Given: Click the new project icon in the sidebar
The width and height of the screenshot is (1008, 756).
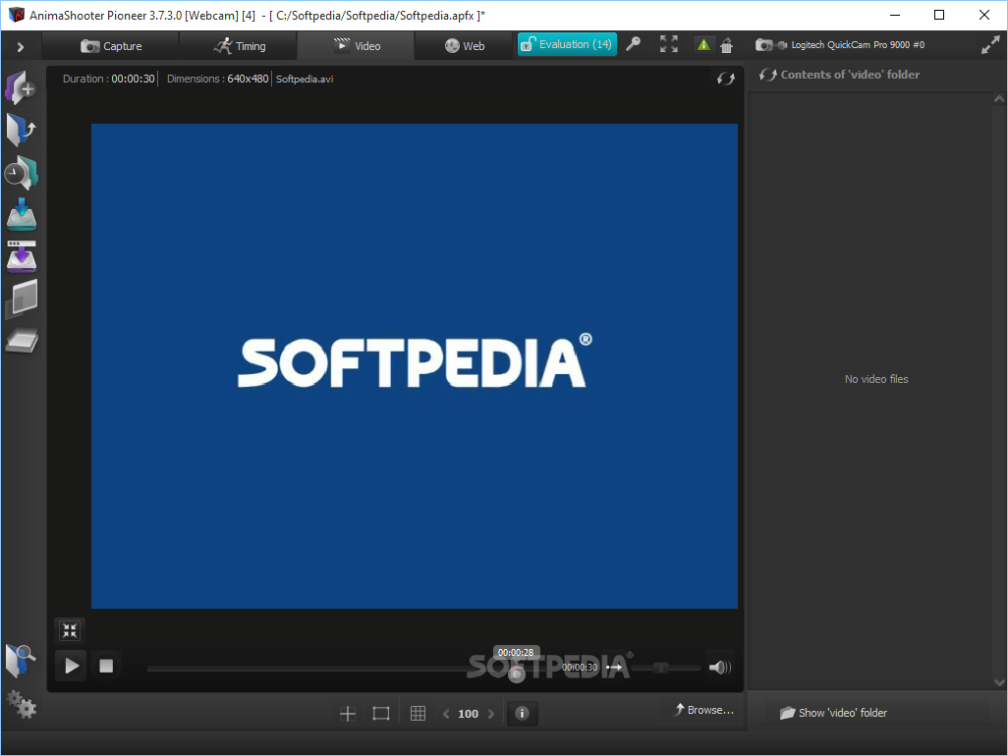Looking at the screenshot, I should click(21, 88).
